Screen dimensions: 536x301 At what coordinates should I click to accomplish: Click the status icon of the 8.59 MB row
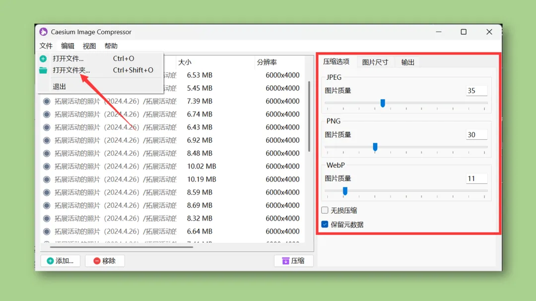[x=47, y=192]
